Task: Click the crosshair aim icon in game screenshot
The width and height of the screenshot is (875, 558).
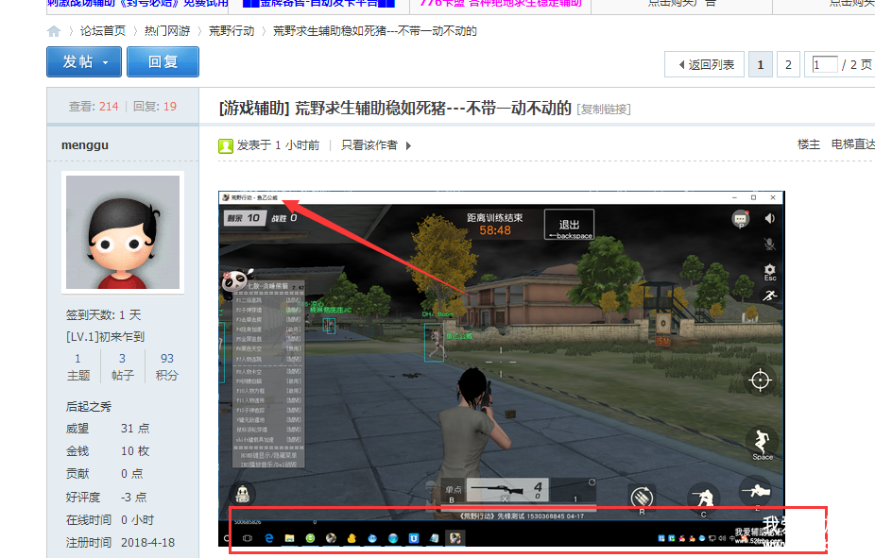Action: 760,380
